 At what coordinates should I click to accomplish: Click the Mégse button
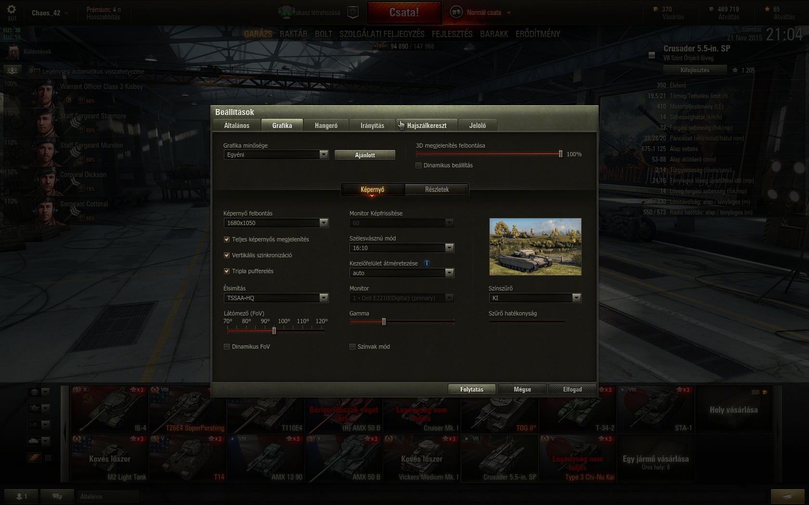[x=522, y=389]
